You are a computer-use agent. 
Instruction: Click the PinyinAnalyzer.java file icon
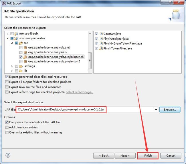click(101, 39)
